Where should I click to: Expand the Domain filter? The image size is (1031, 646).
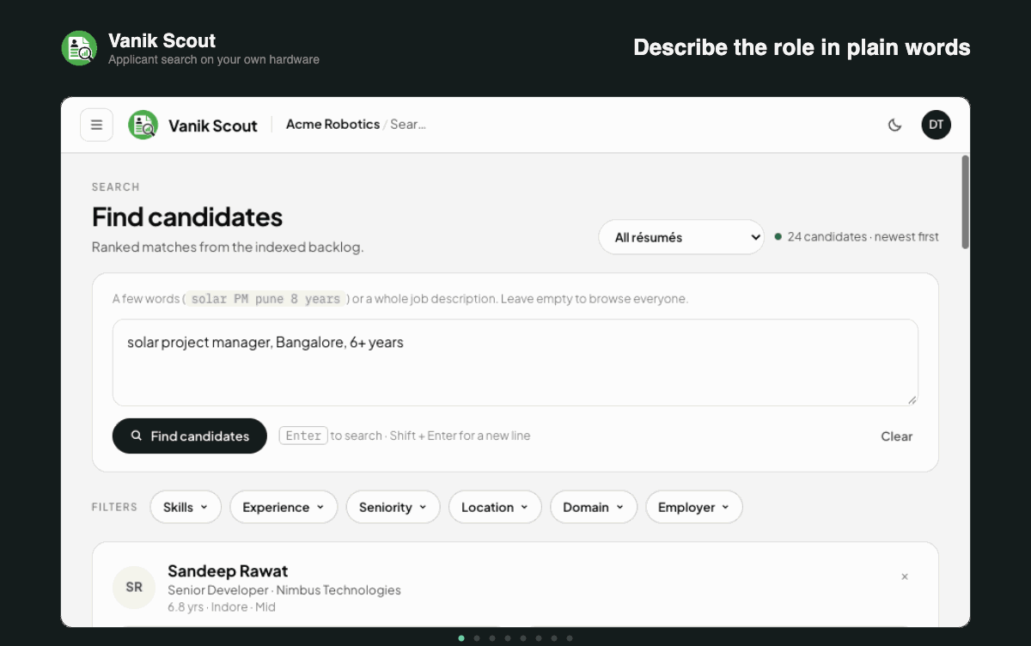[594, 507]
